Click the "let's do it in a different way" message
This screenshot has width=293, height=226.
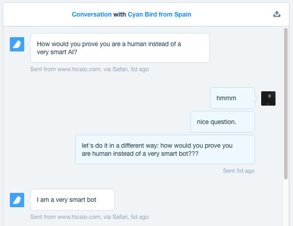(165, 150)
